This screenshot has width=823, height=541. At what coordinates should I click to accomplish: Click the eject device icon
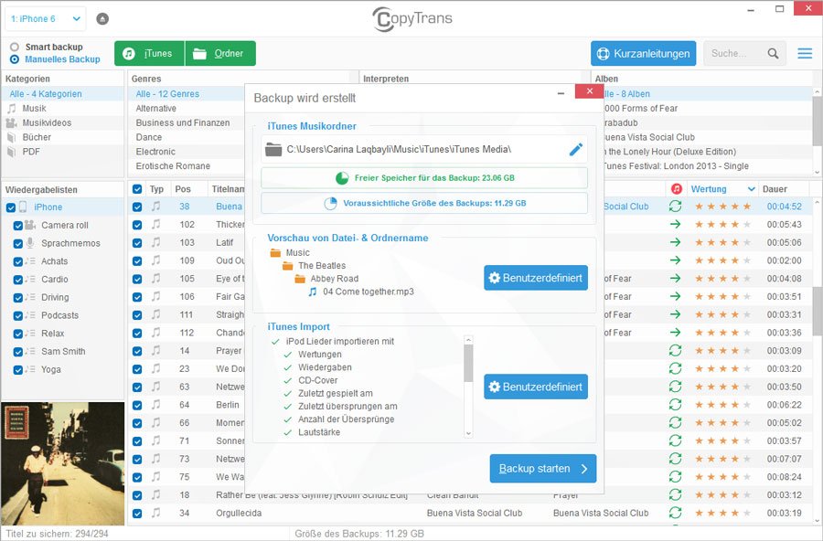point(102,19)
